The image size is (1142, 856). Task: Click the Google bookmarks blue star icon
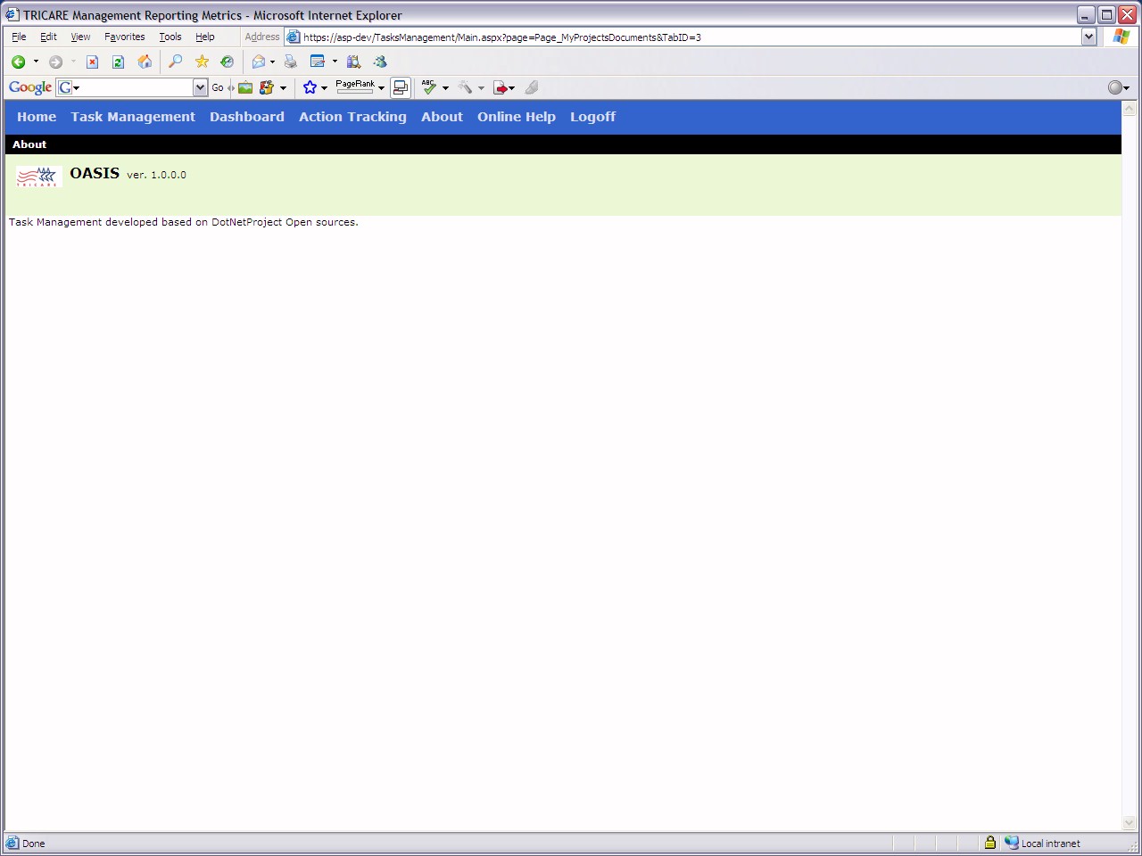(310, 87)
